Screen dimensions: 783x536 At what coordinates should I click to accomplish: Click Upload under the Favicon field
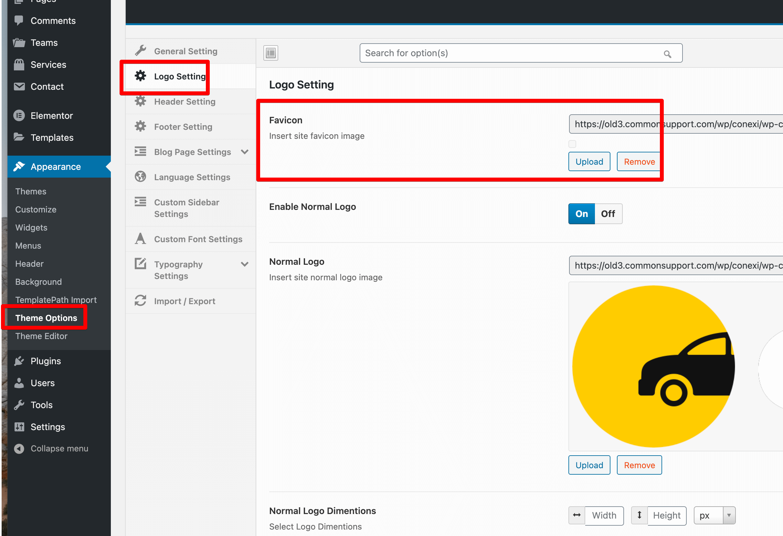pyautogui.click(x=589, y=162)
